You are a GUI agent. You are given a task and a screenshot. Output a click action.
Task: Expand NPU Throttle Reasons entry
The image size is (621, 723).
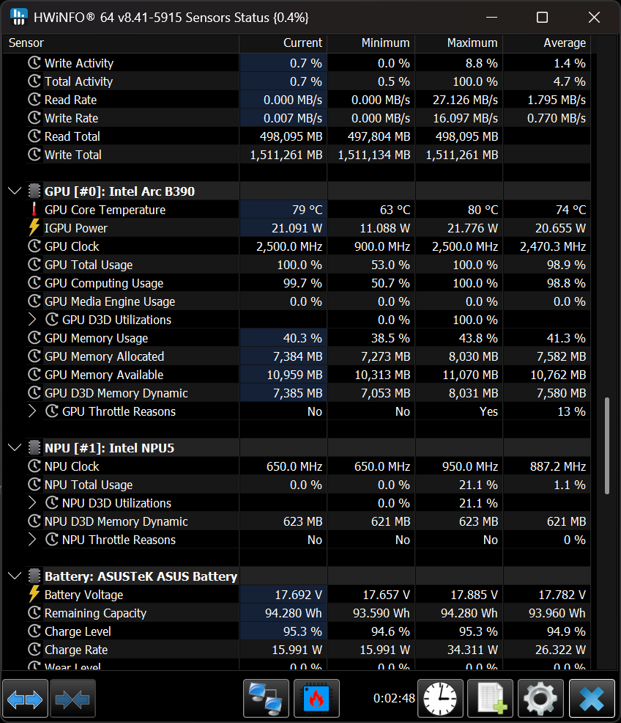click(x=32, y=540)
